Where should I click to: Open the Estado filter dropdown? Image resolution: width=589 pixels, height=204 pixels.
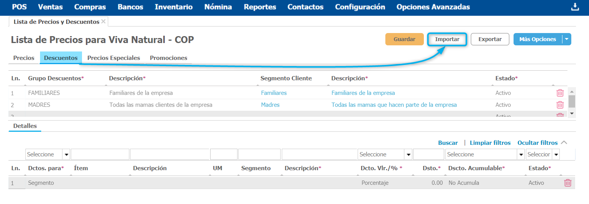[556, 154]
